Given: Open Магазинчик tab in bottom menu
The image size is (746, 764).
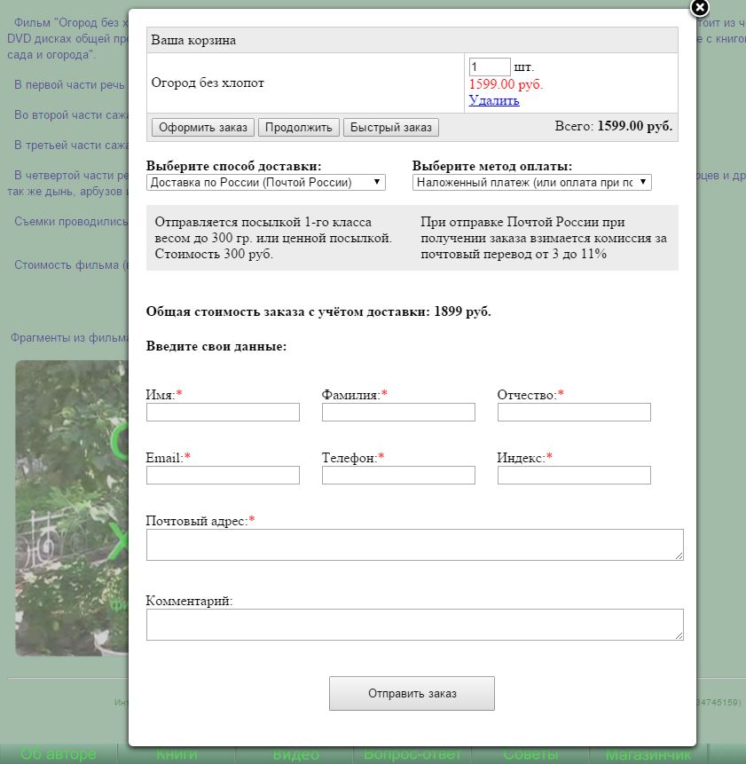Looking at the screenshot, I should 648,753.
